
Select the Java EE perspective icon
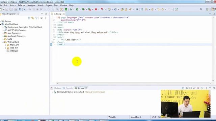(213, 9)
